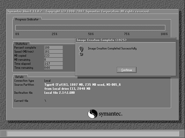Image resolution: width=185 pixels, height=138 pixels.
Task: Click the 'Source Partition' label
Action: (24, 85)
